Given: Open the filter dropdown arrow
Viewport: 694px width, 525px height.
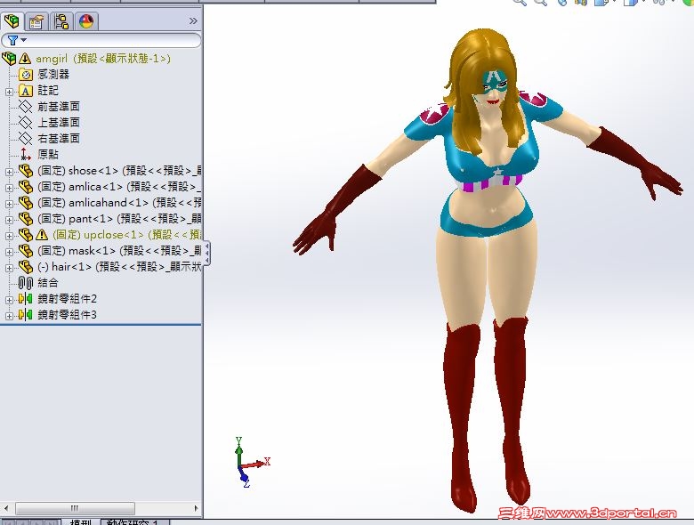Looking at the screenshot, I should click(x=24, y=40).
